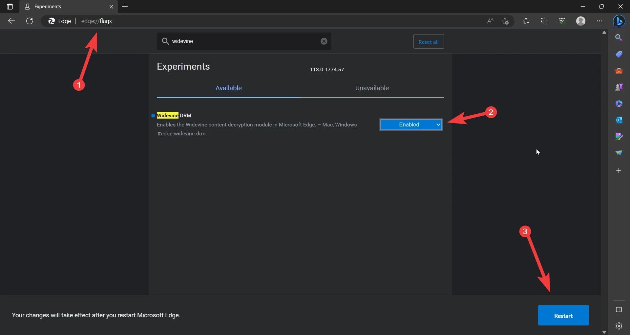Image resolution: width=630 pixels, height=335 pixels.
Task: Open the Outlook sidebar icon
Action: (619, 120)
